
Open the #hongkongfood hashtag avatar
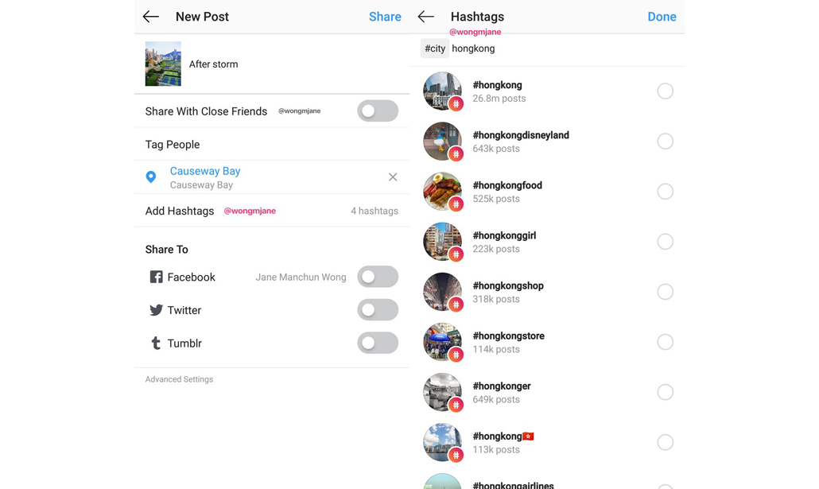click(x=442, y=191)
